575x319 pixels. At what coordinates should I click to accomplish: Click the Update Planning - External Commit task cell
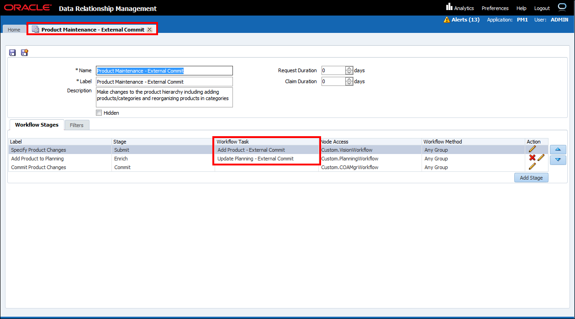[256, 159]
